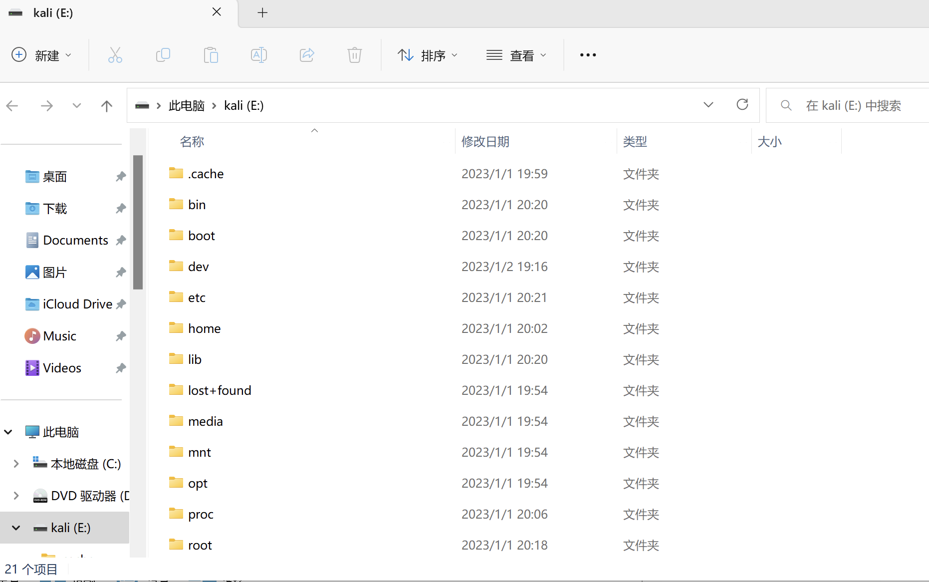Open new tab with plus icon
Screen dimensions: 929x582
coord(262,12)
